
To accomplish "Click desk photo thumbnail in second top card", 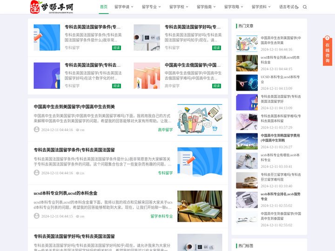I will tap(147, 37).
